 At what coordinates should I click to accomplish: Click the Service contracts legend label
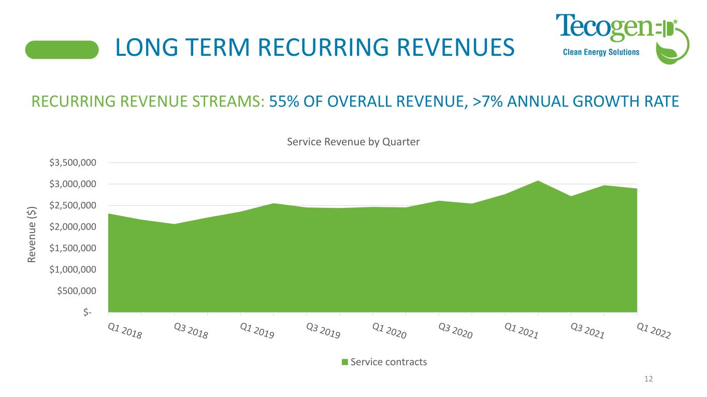tap(388, 362)
